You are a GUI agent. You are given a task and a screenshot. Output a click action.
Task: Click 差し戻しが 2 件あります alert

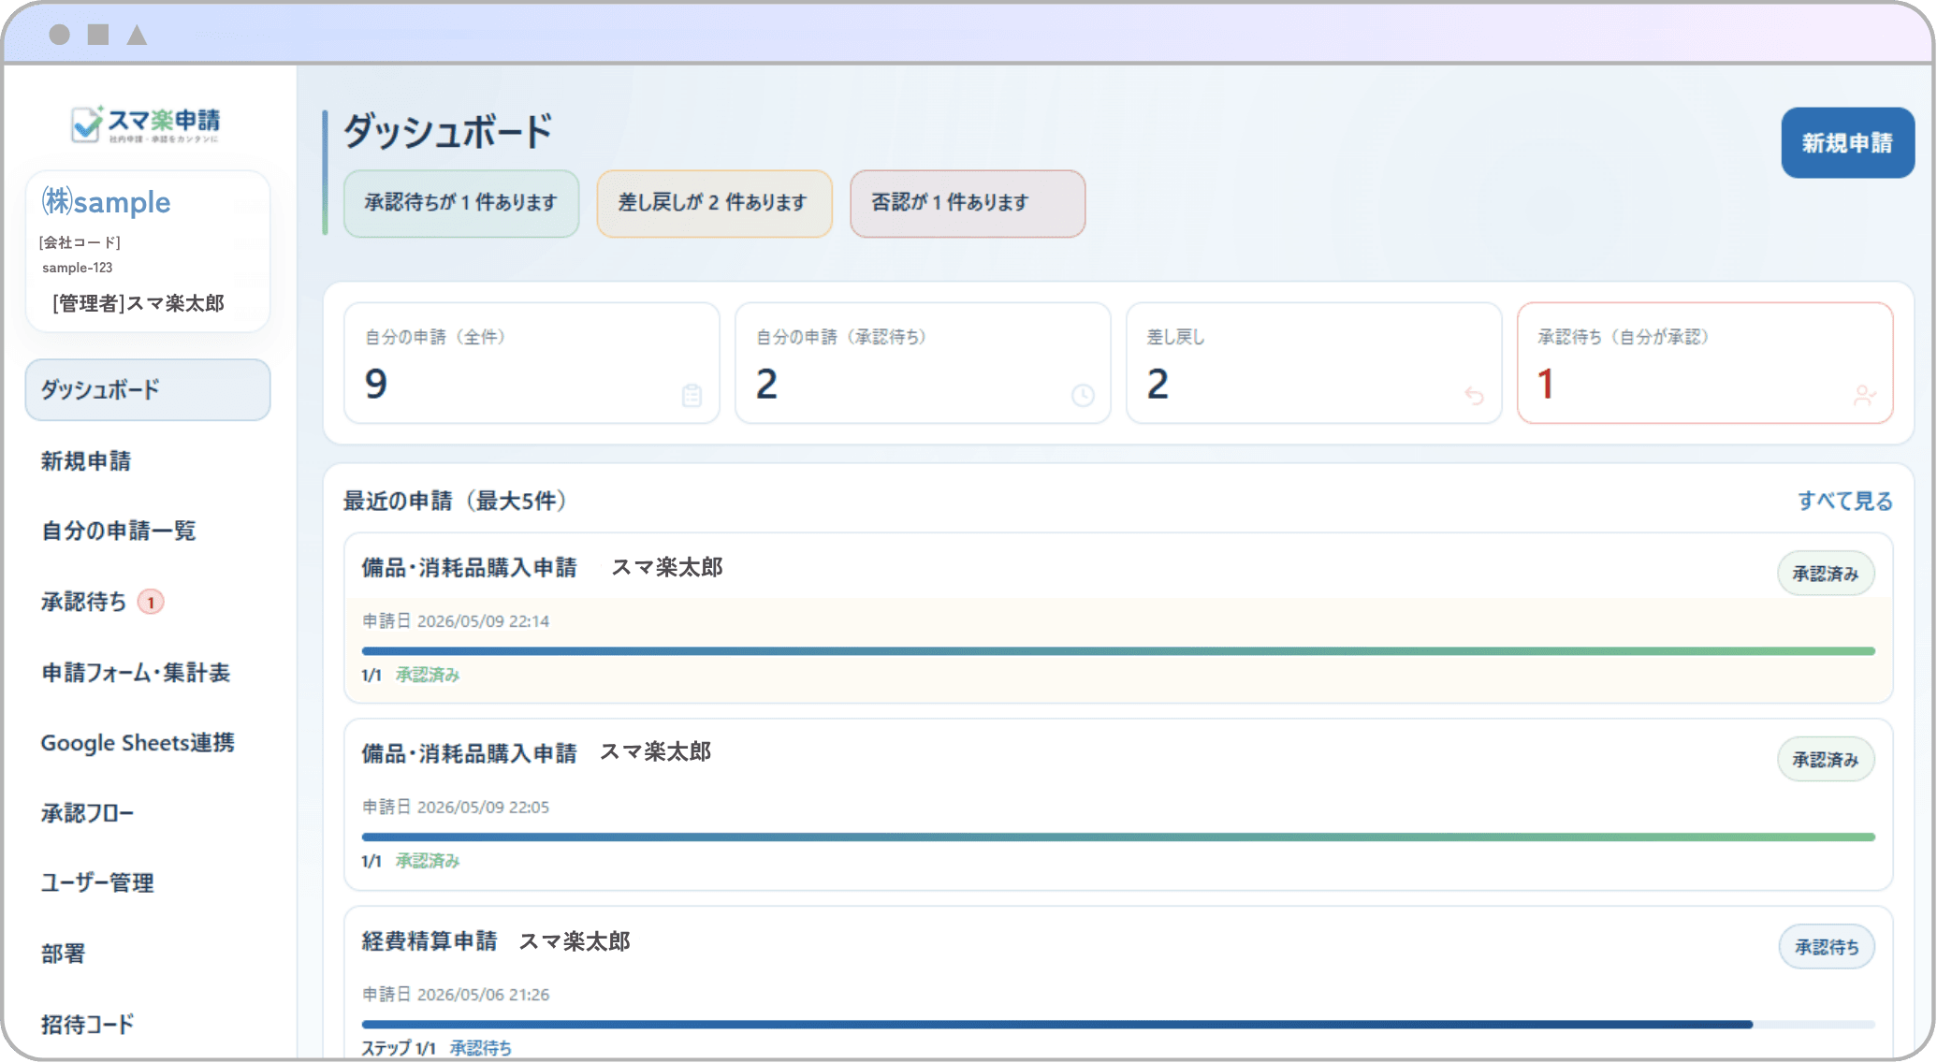point(714,203)
